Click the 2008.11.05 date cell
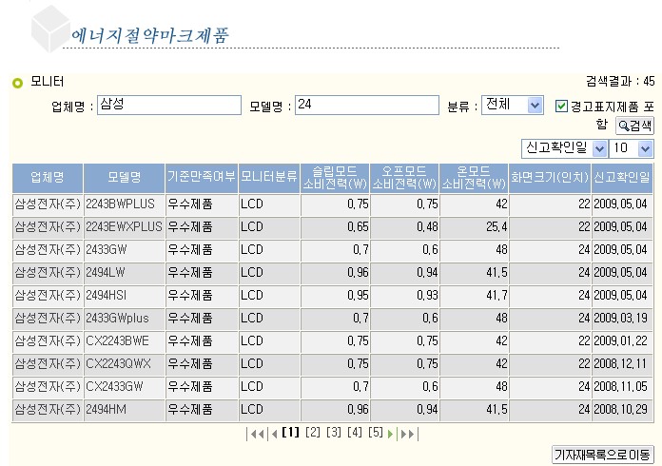662x466 pixels. coord(620,387)
